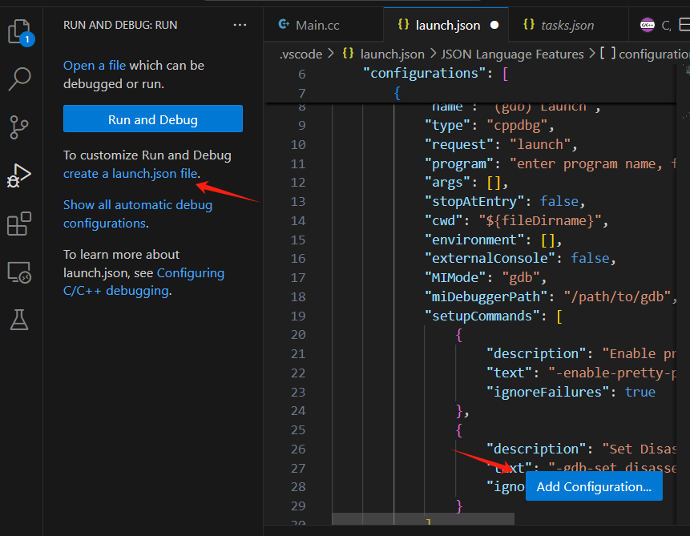Click the unsaved dot on launch.json tab
This screenshot has width=690, height=536.
coord(494,25)
